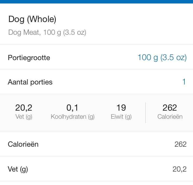The width and height of the screenshot is (193, 185).
Task: Tap the gray Calorieën caption under 262
Action: (170, 117)
